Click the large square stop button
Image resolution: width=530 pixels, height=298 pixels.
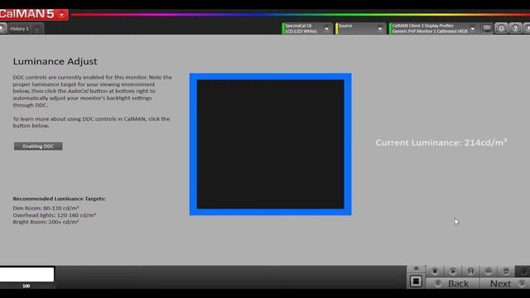[x=416, y=281]
